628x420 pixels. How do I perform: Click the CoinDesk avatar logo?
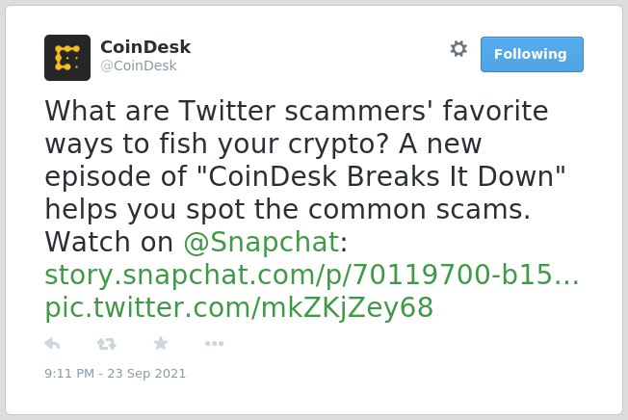click(x=67, y=58)
